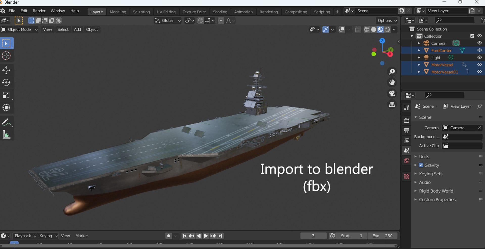Expand the FordCarrier tree item
485x249 pixels.
(419, 50)
